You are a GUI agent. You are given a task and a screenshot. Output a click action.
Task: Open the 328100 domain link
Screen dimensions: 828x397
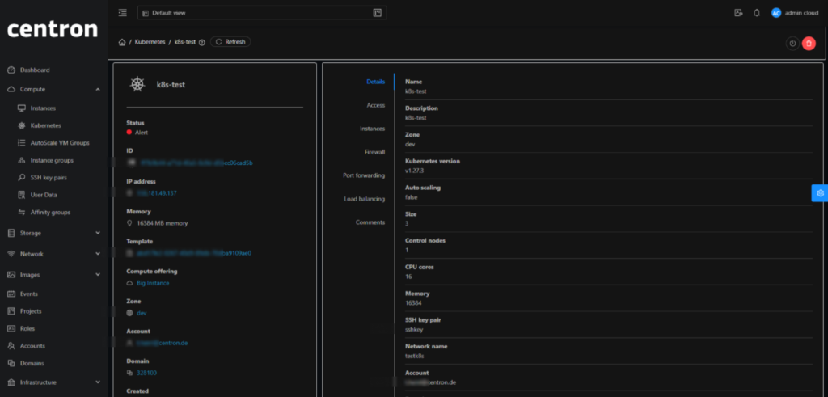[147, 373]
